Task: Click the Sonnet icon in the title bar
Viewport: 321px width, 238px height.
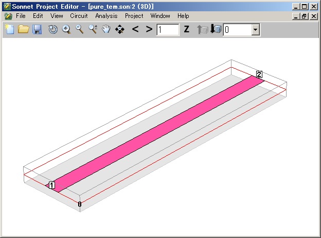Action: pyautogui.click(x=7, y=7)
